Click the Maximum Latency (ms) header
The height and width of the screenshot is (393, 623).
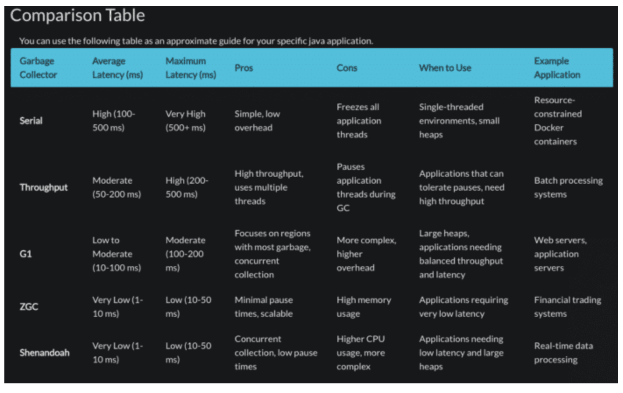point(191,68)
